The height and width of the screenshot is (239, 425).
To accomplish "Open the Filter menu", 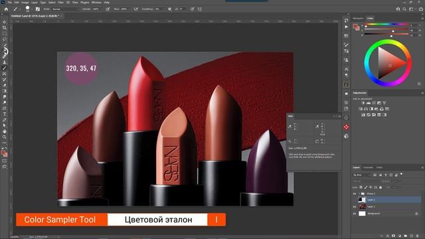I will [60, 2].
